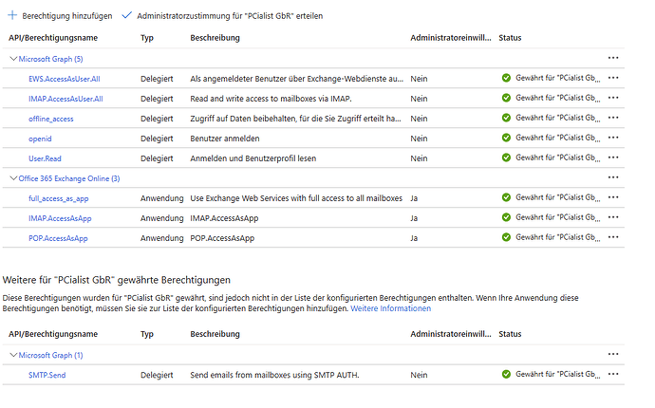The image size is (655, 408).
Task: Click the heading 'Weitere für PCialist GbR gewährte Berechtigungen'
Action: 117,280
